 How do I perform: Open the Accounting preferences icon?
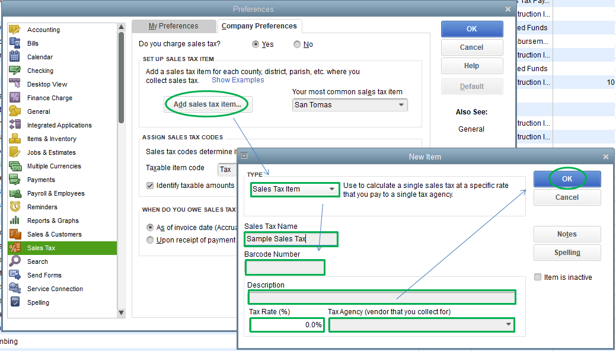coord(15,30)
